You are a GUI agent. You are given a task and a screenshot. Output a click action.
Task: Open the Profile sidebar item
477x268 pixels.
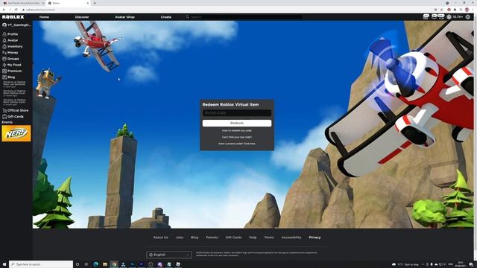pos(10,34)
